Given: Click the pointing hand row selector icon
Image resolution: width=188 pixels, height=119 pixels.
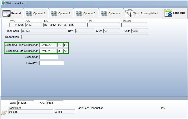Looking at the screenshot, I should tap(4, 112).
